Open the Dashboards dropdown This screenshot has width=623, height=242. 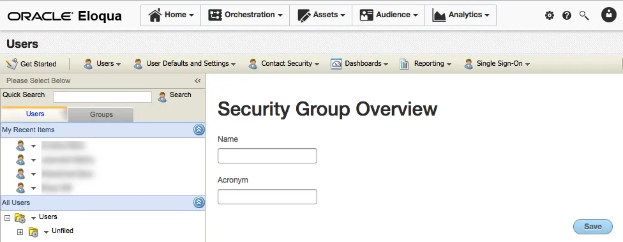click(x=359, y=64)
